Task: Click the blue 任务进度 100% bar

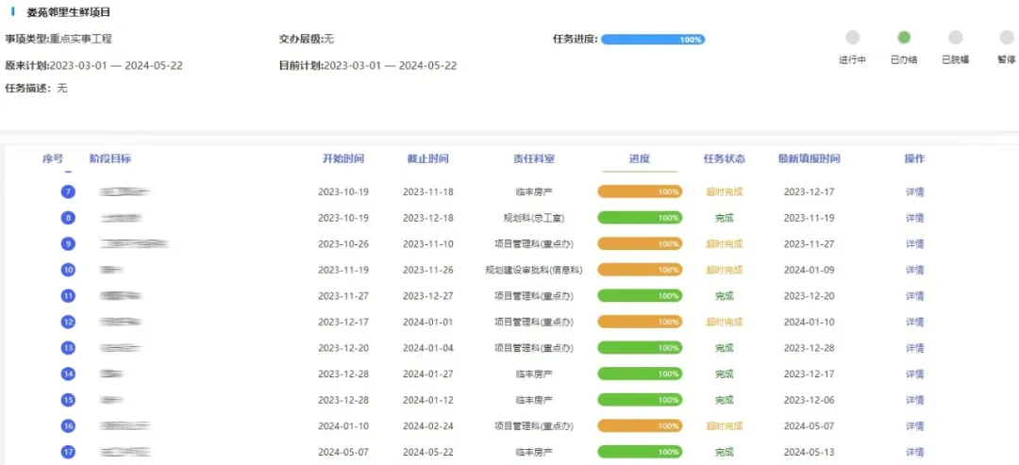Action: pos(653,40)
